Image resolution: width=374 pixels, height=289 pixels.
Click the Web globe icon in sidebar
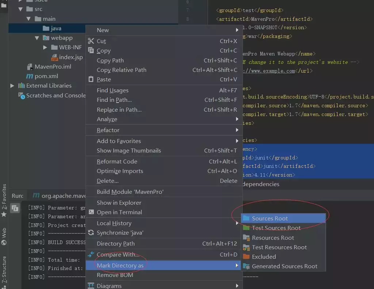(4, 242)
